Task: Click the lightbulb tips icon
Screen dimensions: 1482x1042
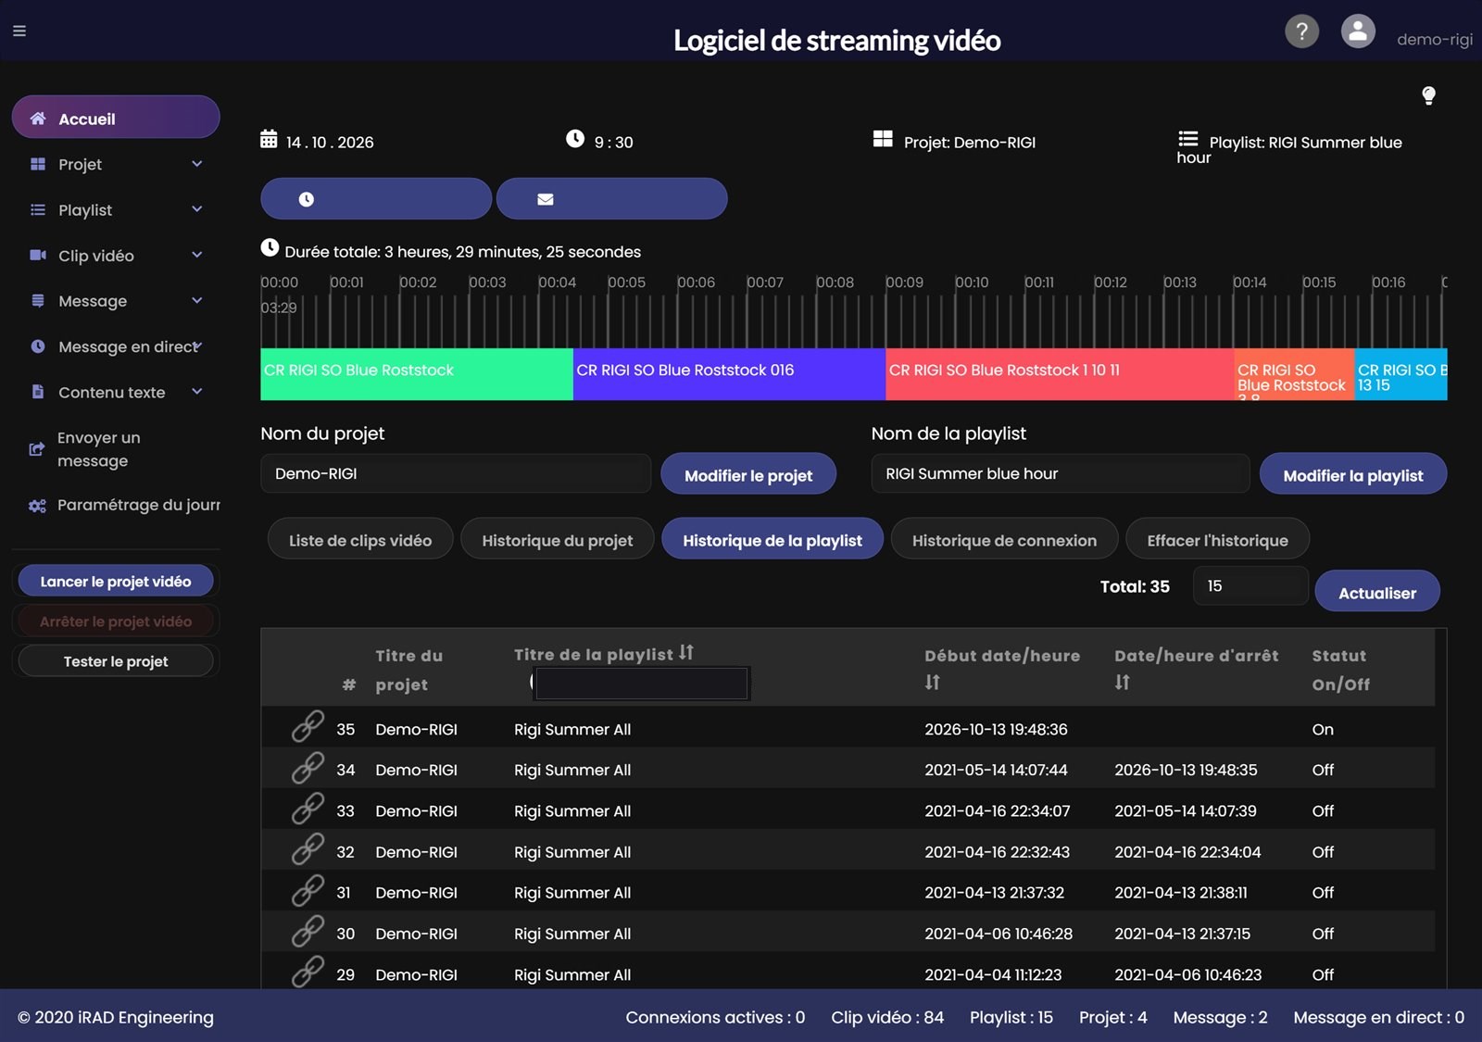Action: click(x=1428, y=95)
